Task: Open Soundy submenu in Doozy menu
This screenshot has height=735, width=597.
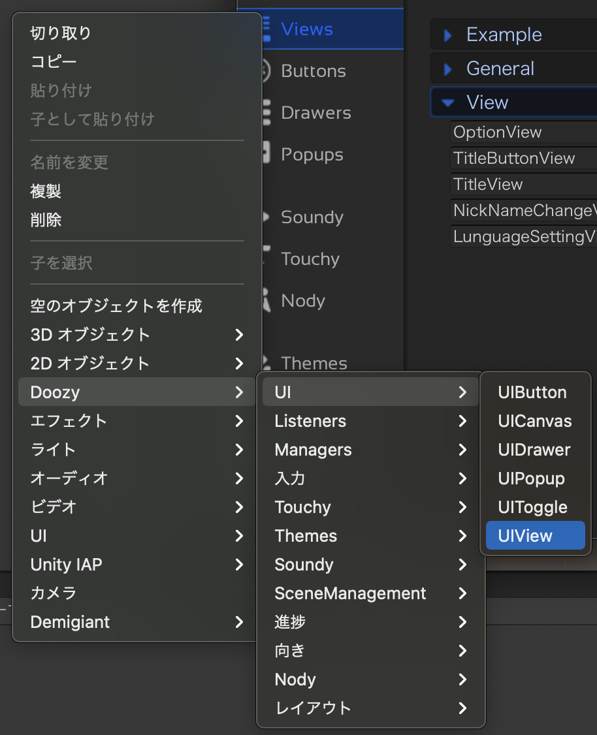Action: coord(370,565)
